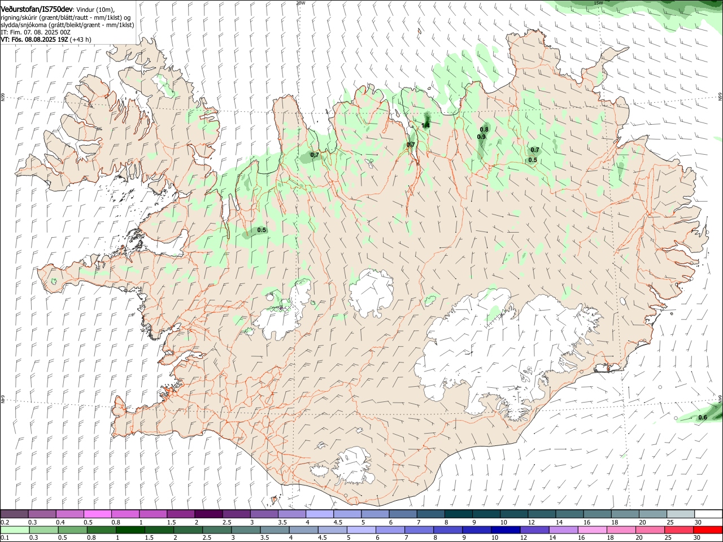
Task: Pick the 0.5 medium green rain-scale swatch
Action: [x=72, y=530]
